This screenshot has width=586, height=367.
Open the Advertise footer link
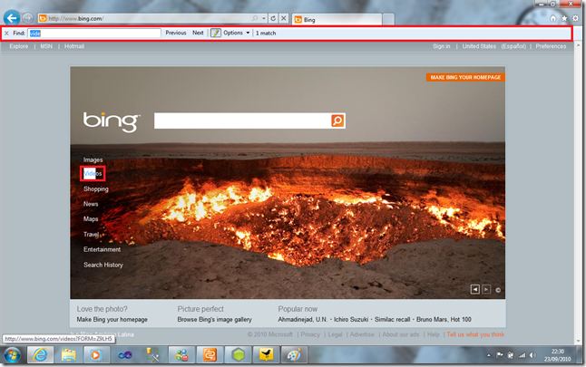tap(362, 334)
